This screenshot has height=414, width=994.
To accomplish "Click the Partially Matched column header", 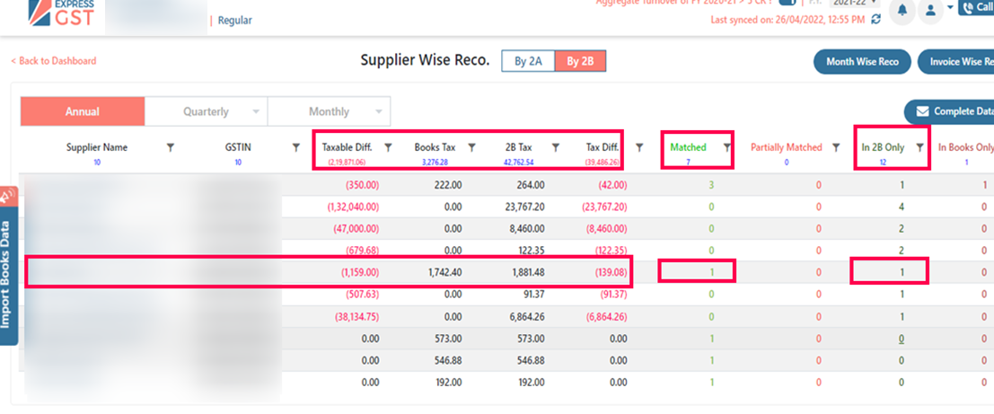I will click(x=786, y=147).
